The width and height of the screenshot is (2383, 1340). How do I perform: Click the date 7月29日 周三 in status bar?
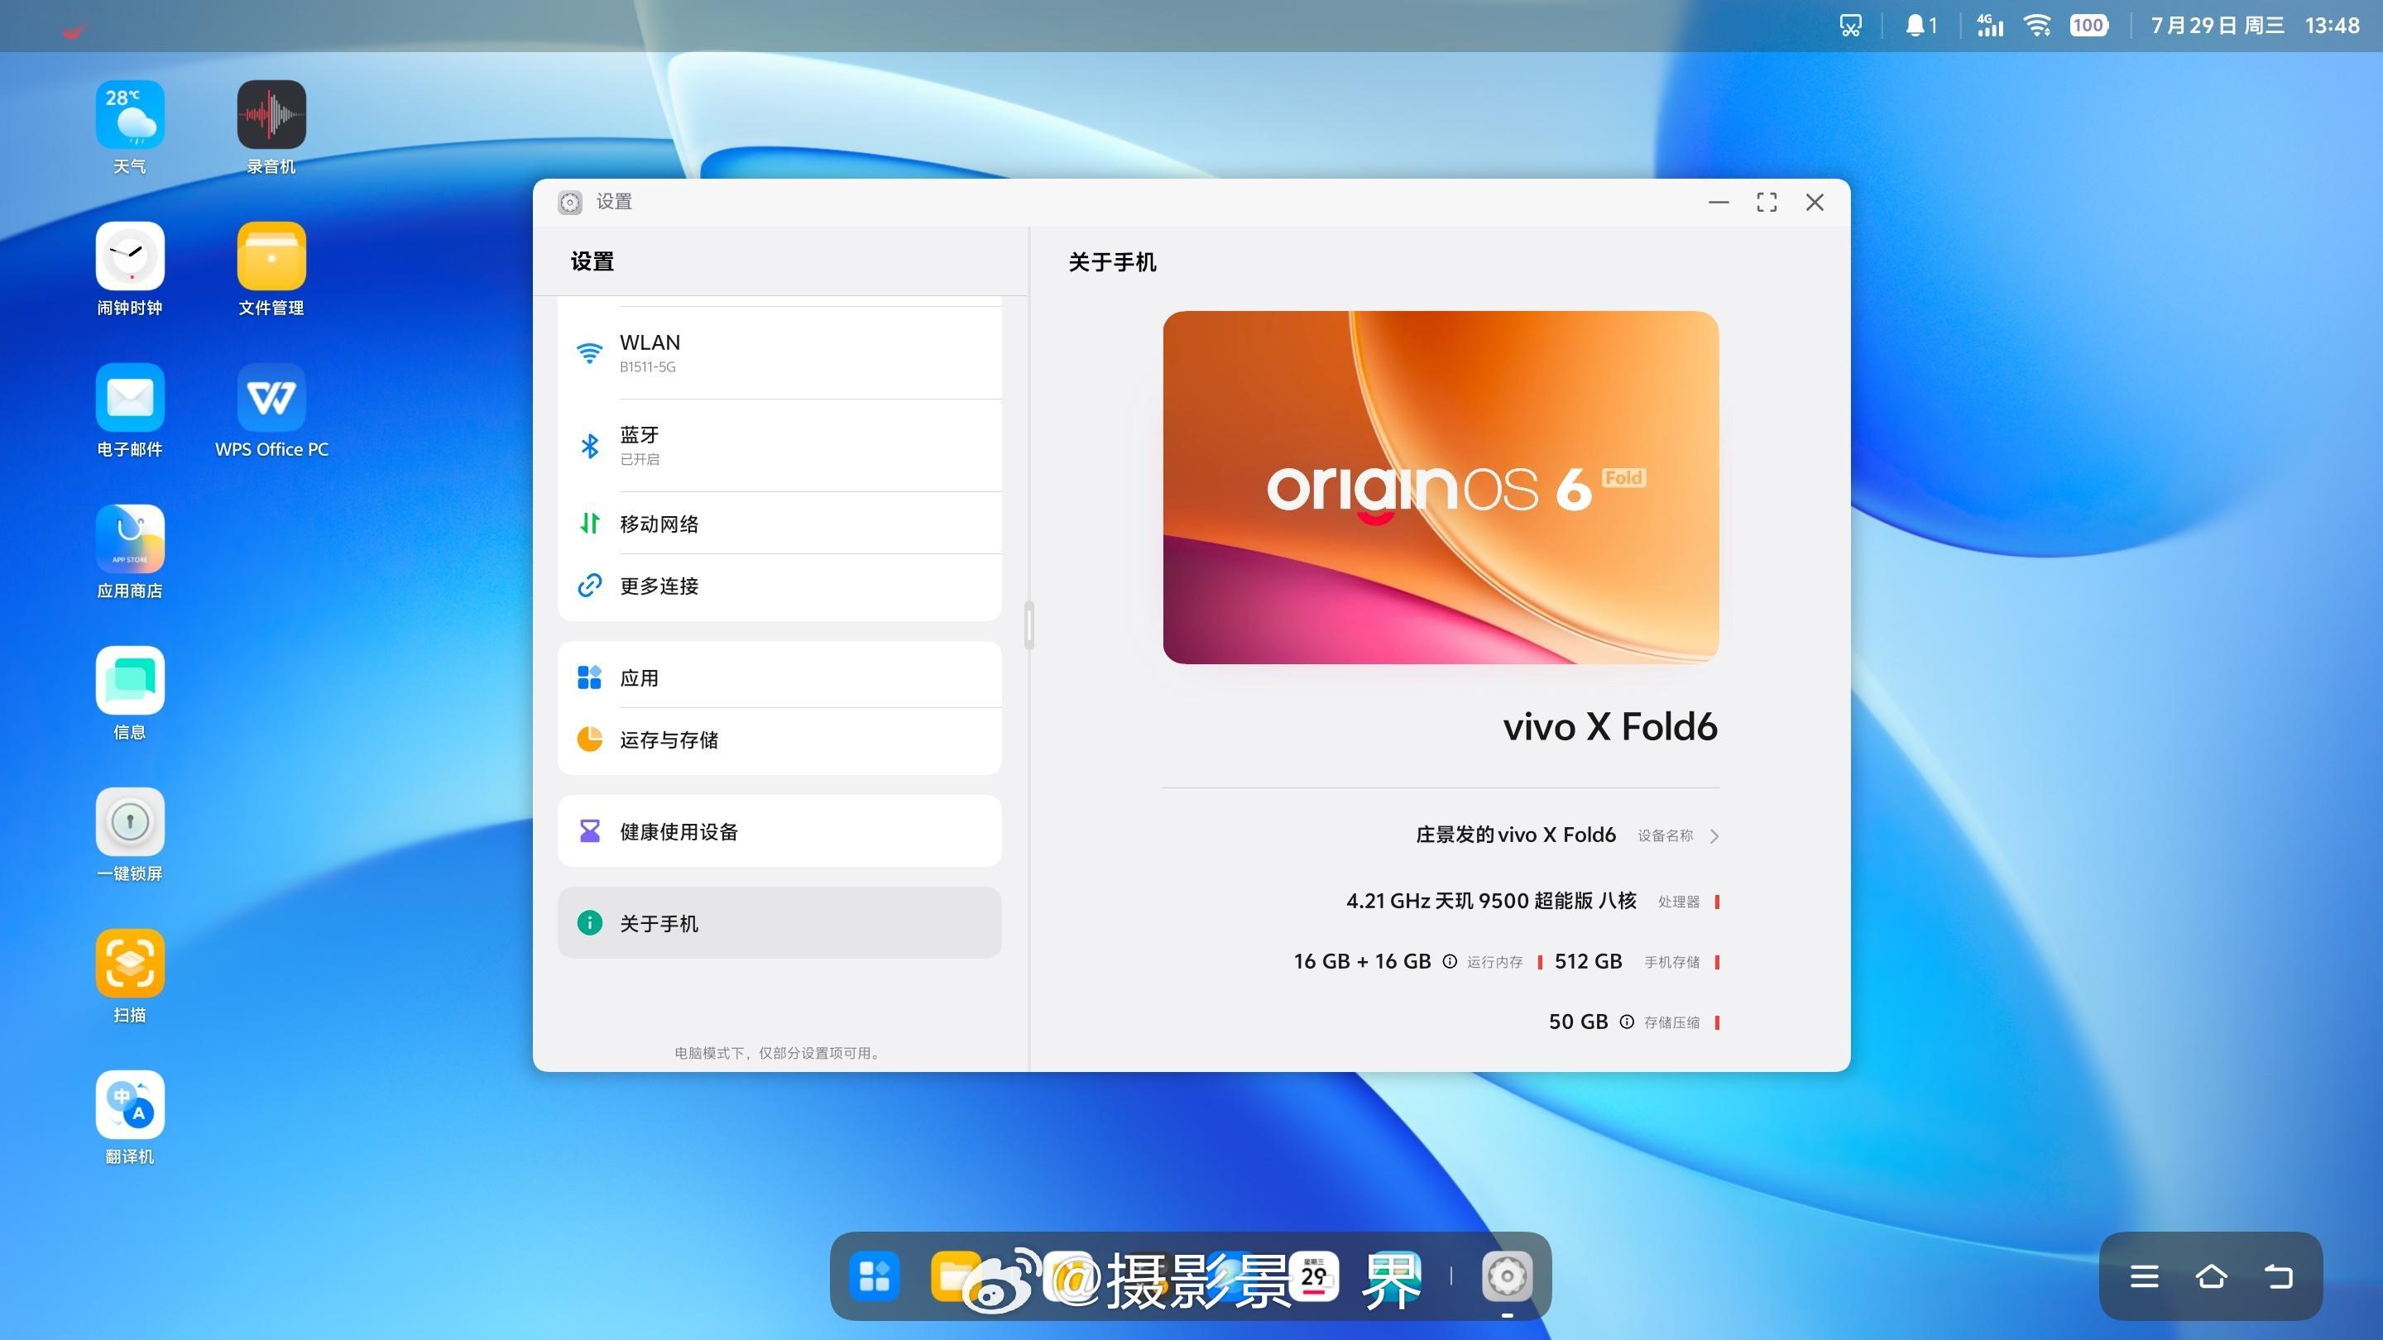pos(2218,26)
